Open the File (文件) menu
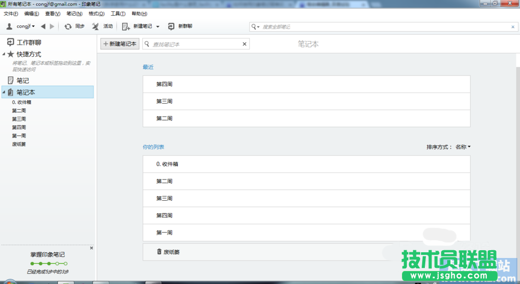The height and width of the screenshot is (284, 520). [x=10, y=14]
